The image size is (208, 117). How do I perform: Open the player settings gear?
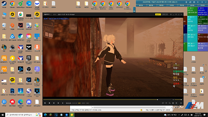176,103
